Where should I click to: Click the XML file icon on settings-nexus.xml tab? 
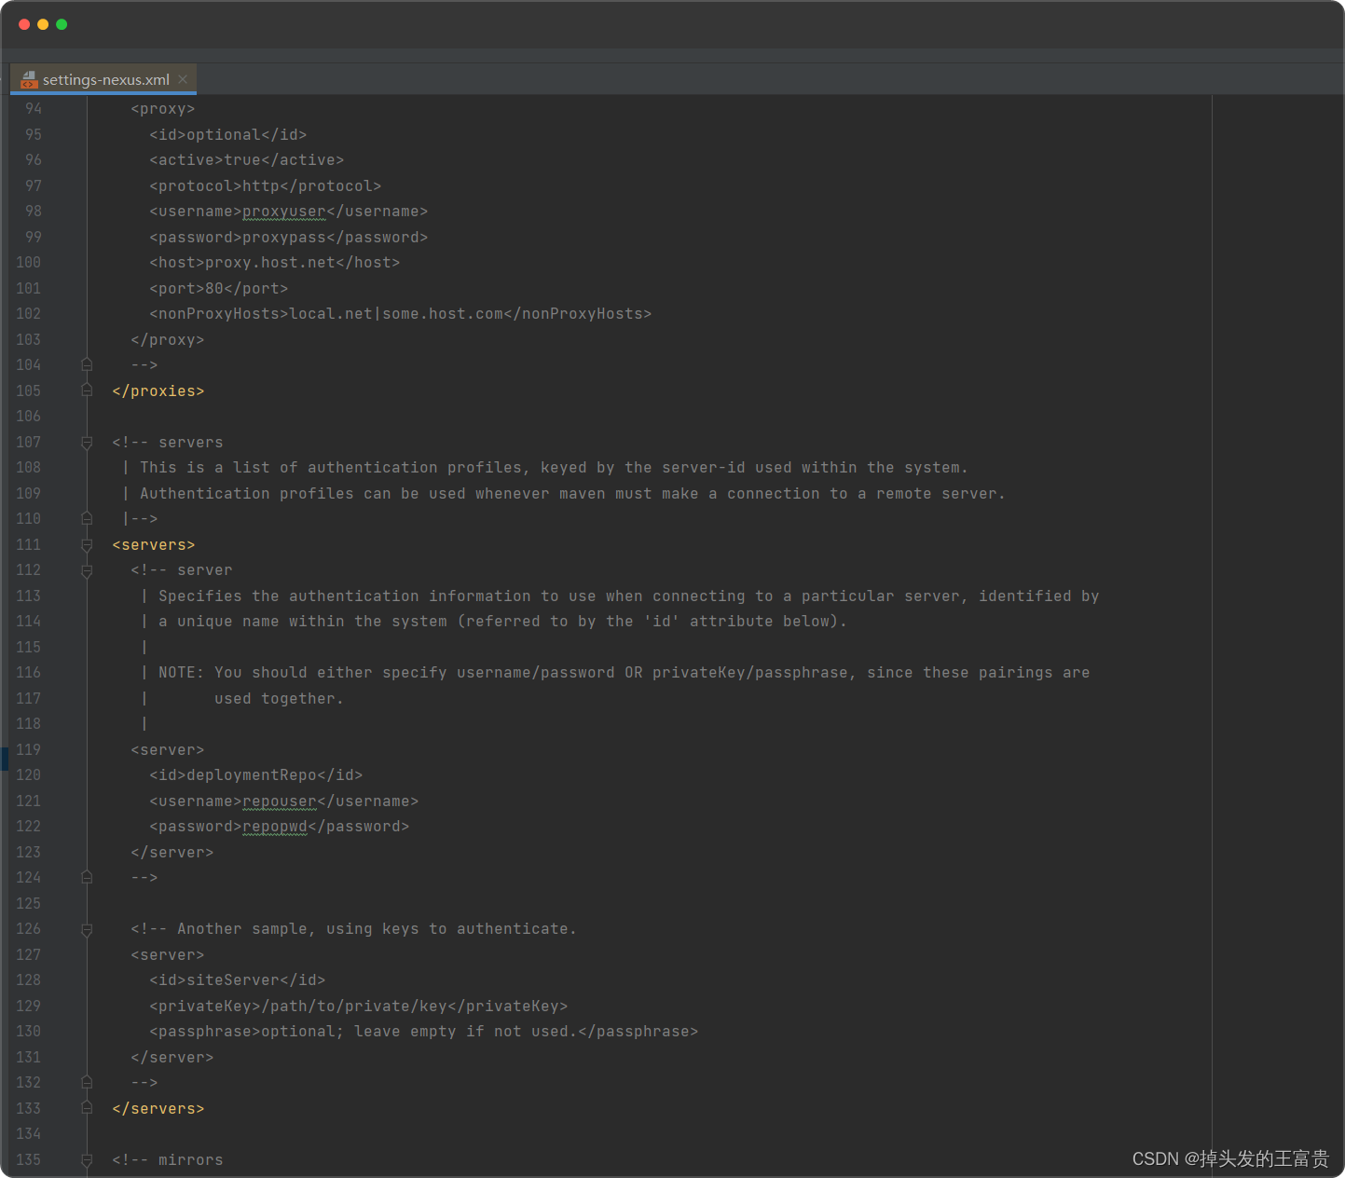[x=29, y=79]
